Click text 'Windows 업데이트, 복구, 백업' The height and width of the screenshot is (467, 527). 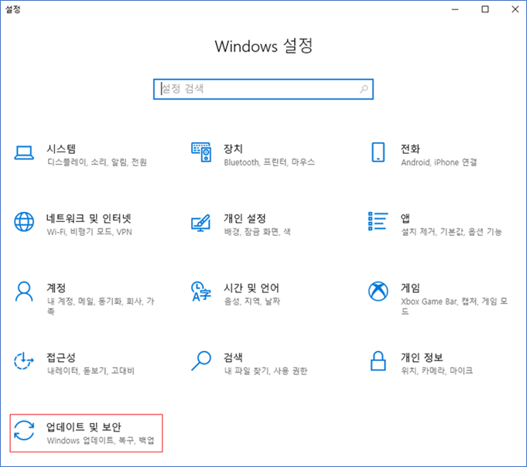coord(101,440)
